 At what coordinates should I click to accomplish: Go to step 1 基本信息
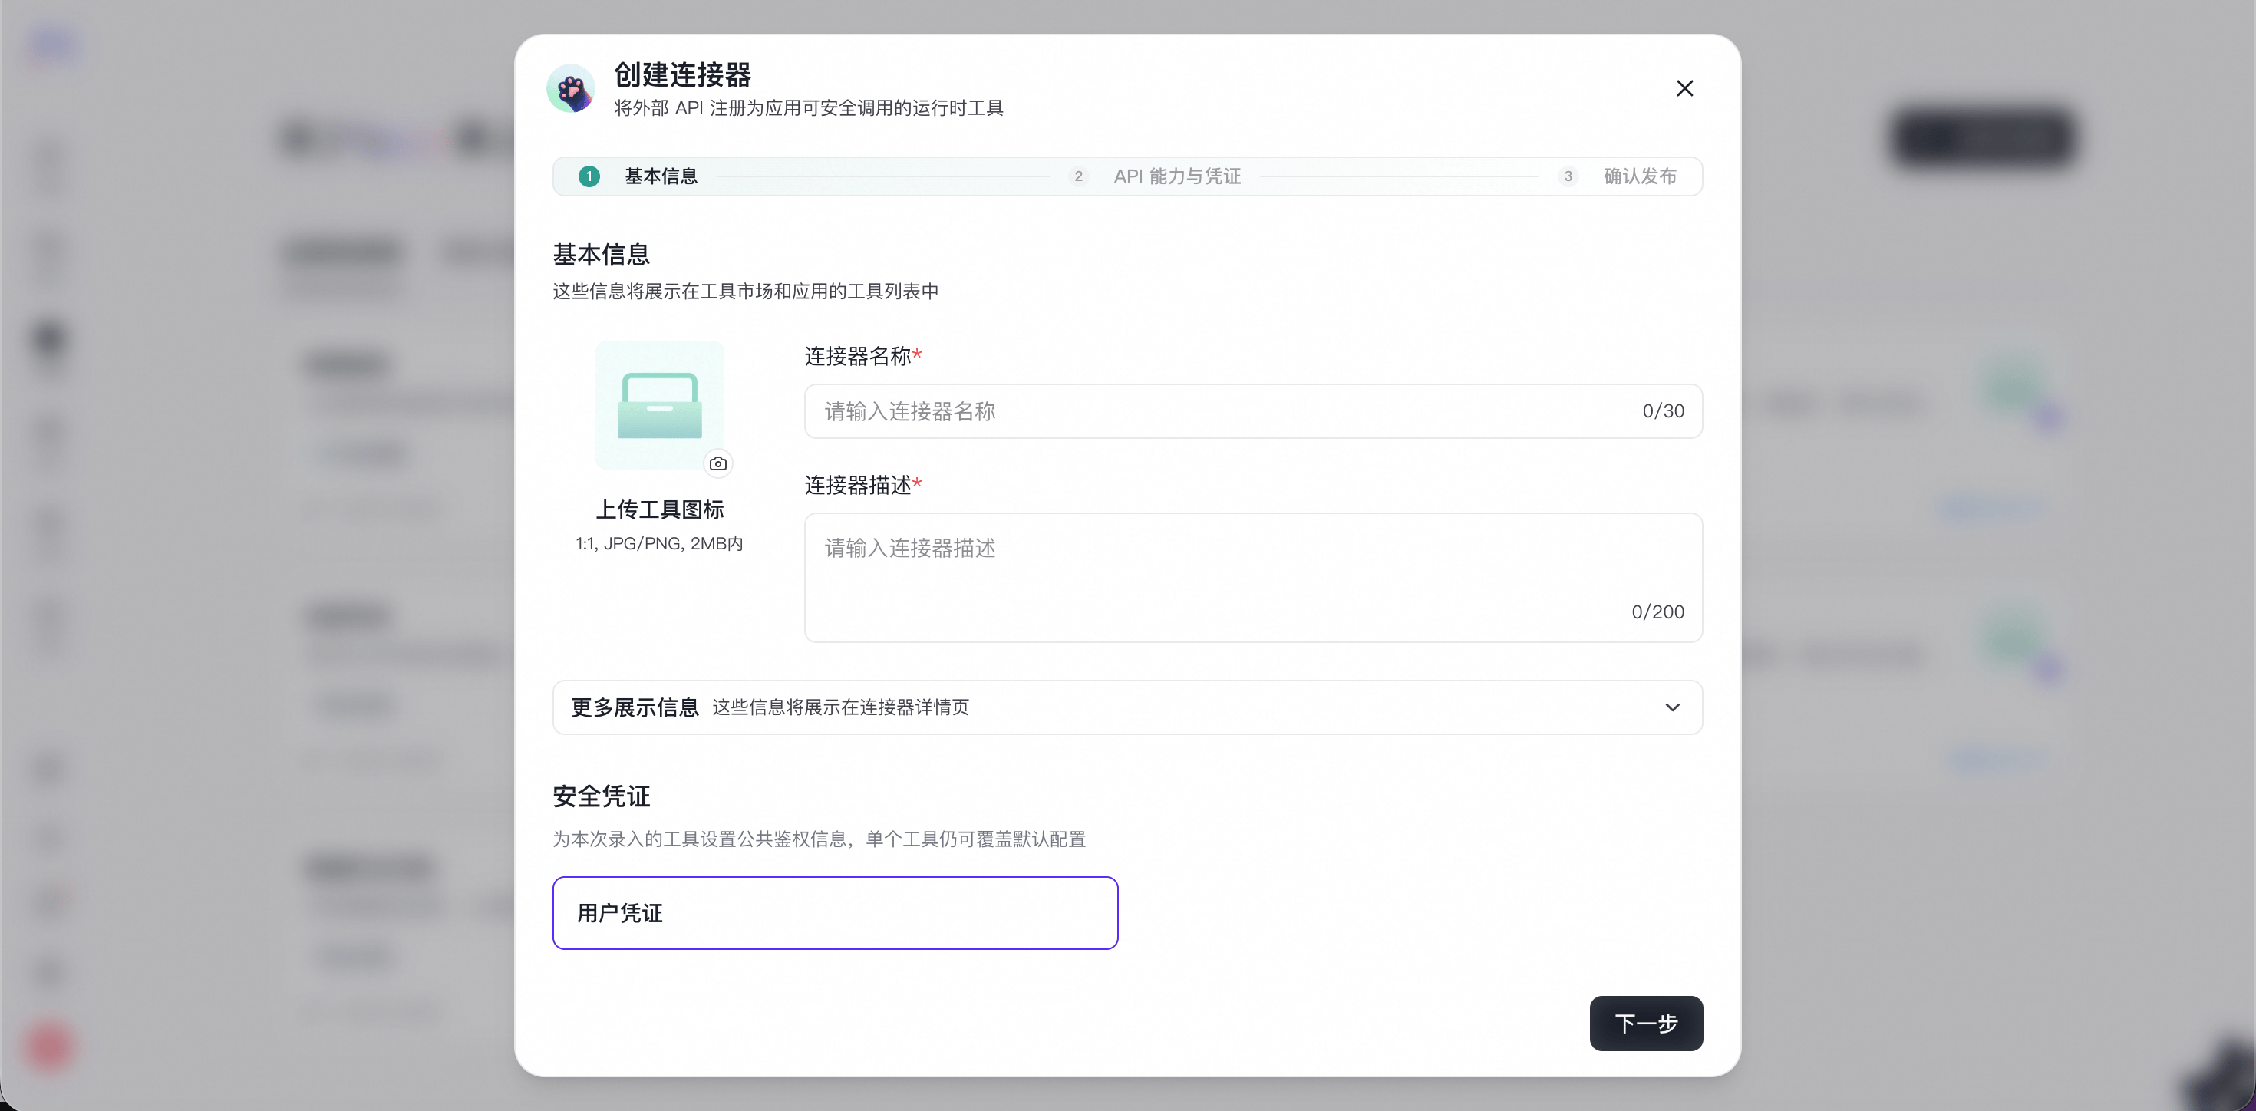(638, 176)
